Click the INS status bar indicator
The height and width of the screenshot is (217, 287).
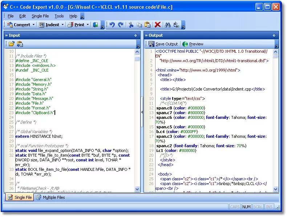269,207
